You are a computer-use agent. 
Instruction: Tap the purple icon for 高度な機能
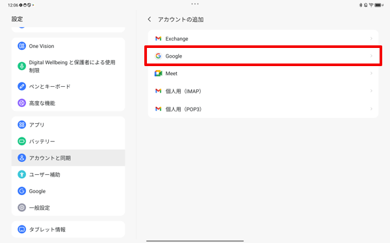21,103
